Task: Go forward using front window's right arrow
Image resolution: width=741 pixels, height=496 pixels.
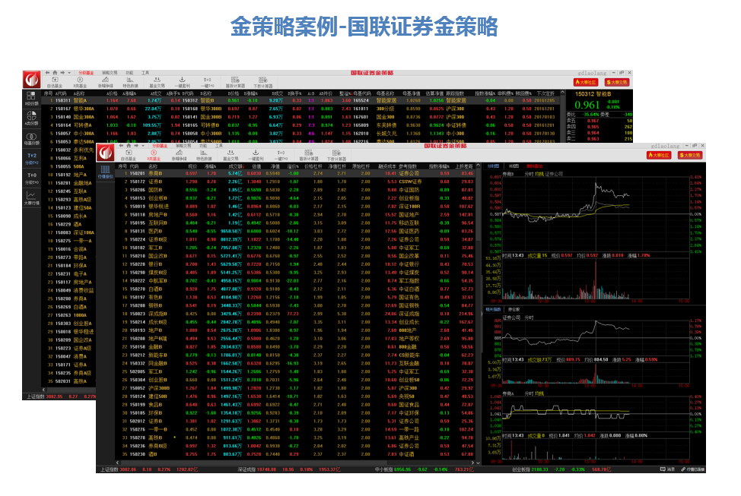Action: pyautogui.click(x=136, y=146)
